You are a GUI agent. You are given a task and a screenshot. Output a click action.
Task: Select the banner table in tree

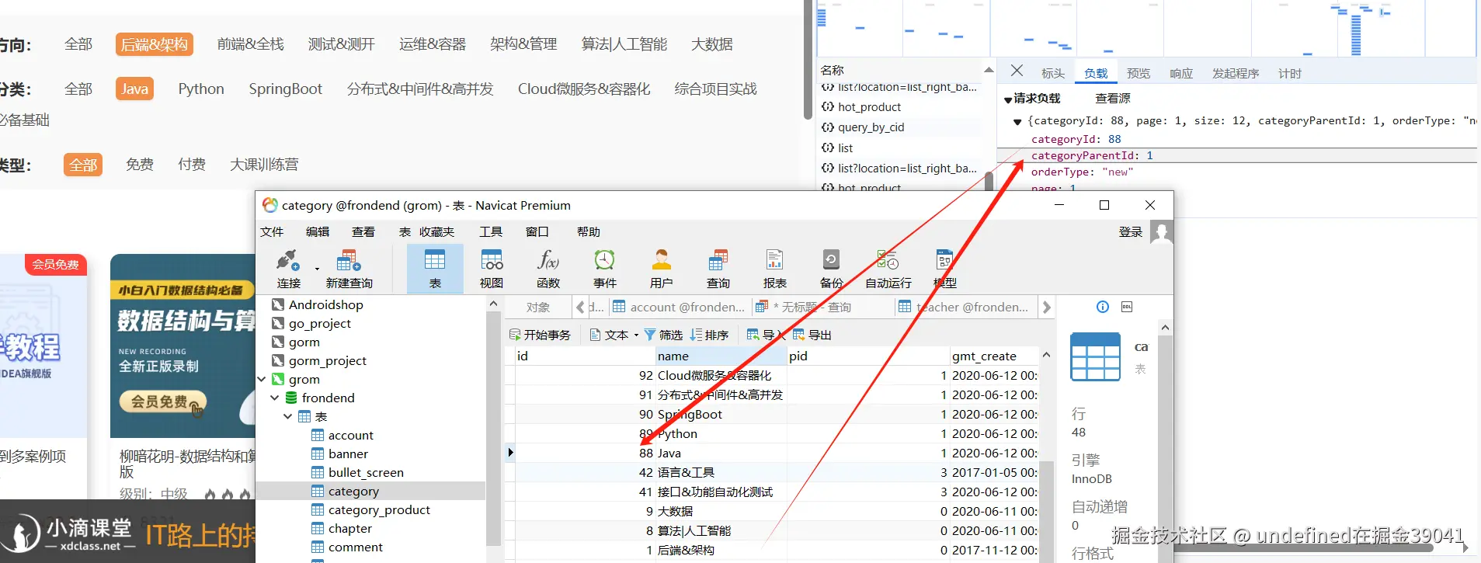348,454
